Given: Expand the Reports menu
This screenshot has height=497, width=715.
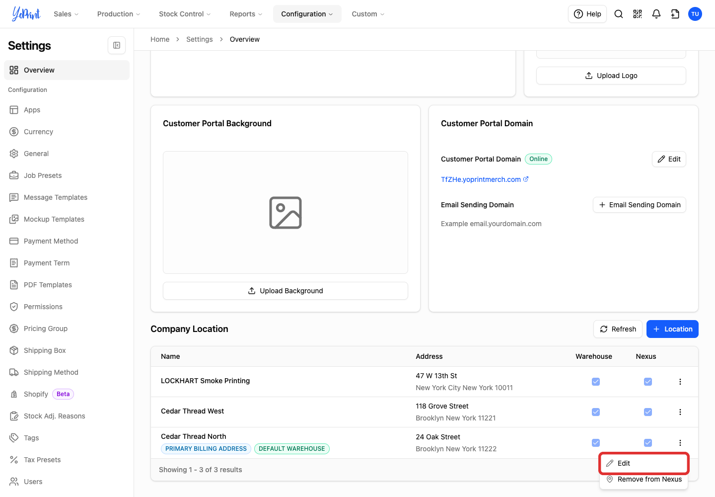Looking at the screenshot, I should pyautogui.click(x=246, y=14).
